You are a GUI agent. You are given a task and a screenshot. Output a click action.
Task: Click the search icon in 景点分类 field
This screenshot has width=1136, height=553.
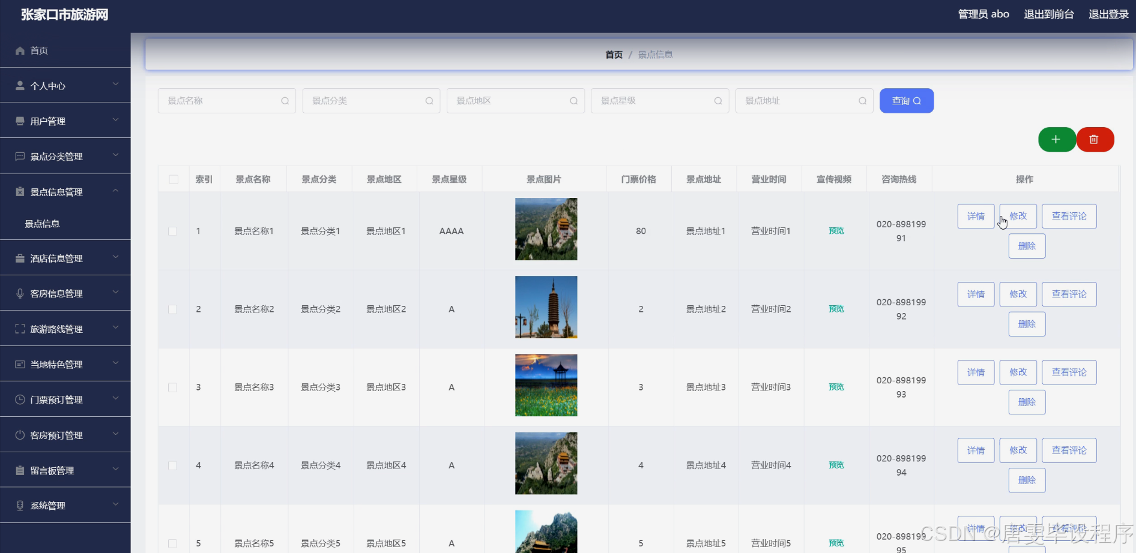429,101
